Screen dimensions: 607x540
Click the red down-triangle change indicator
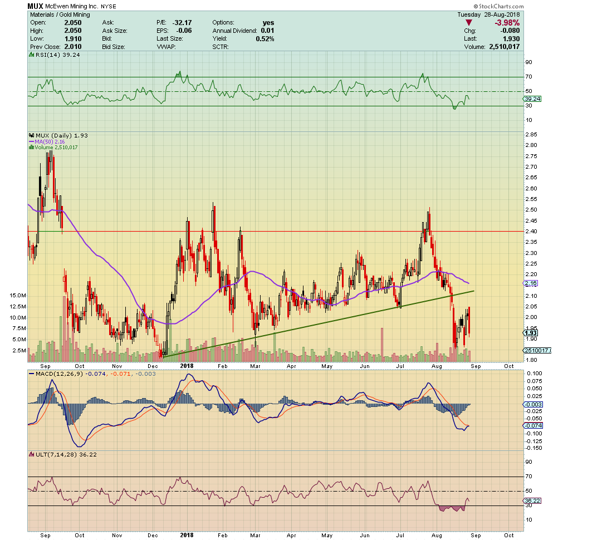point(469,23)
